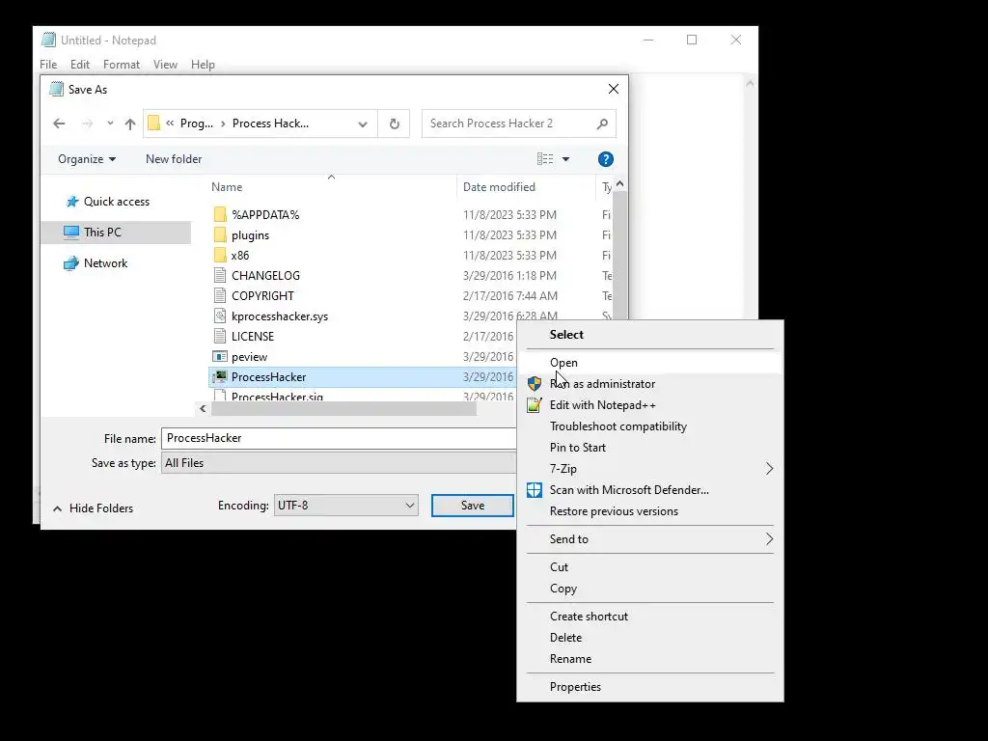Go up one folder level arrow
988x741 pixels.
tap(130, 123)
